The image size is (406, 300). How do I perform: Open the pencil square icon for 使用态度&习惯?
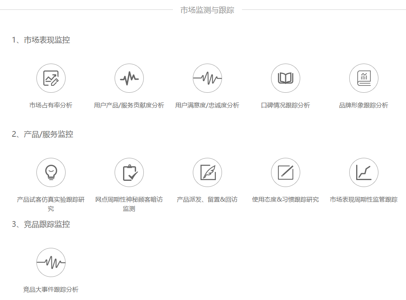286,172
